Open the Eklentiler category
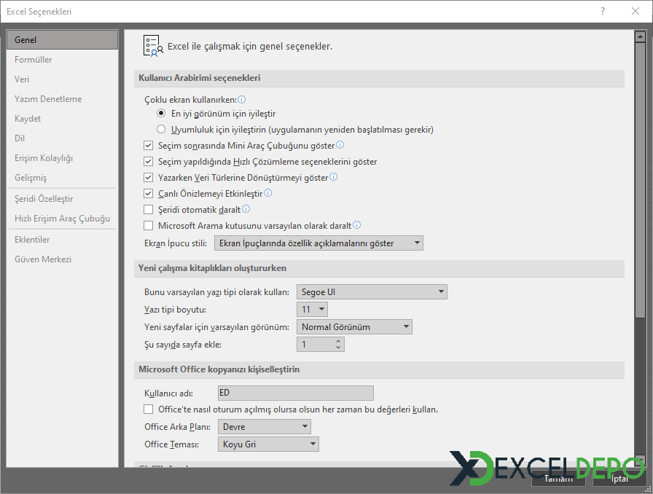Screen dimensions: 653x494 click(63, 240)
